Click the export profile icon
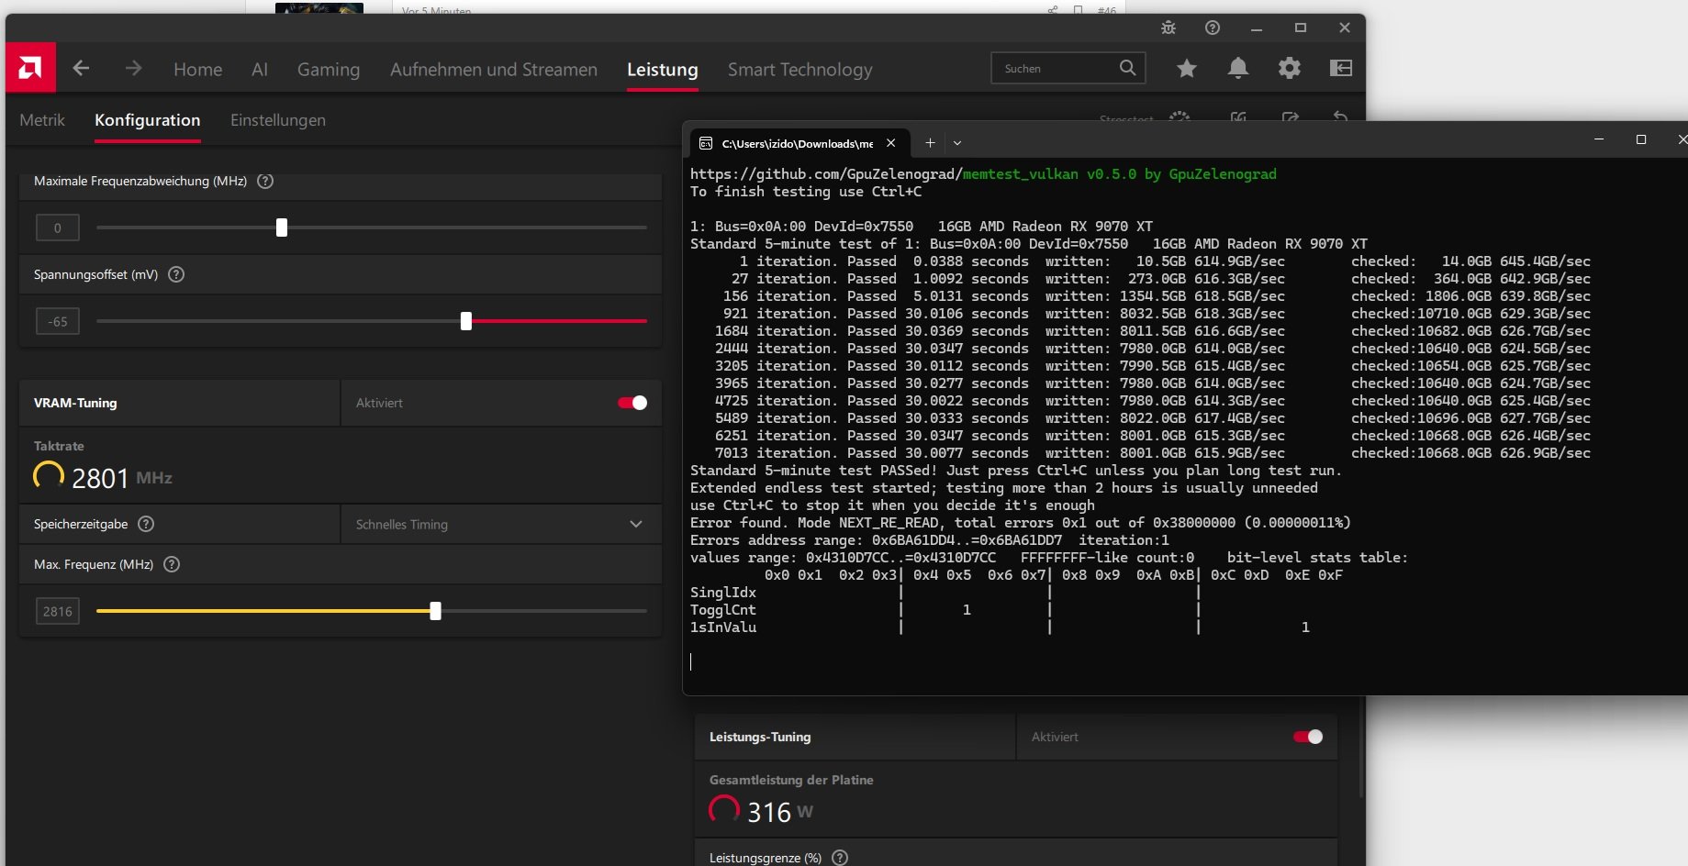The width and height of the screenshot is (1688, 866). (x=1290, y=117)
